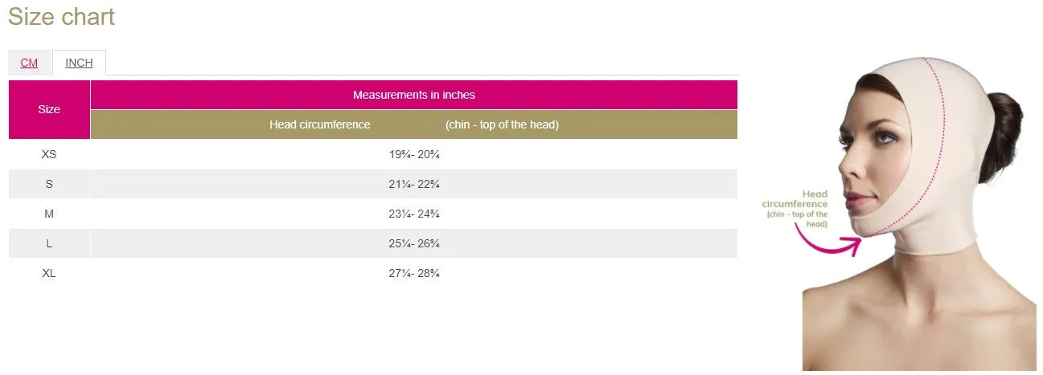Select the INCH tab
Viewport: 1043px width, 375px height.
click(x=79, y=63)
